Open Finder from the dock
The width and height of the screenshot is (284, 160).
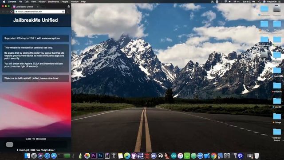pos(27,156)
